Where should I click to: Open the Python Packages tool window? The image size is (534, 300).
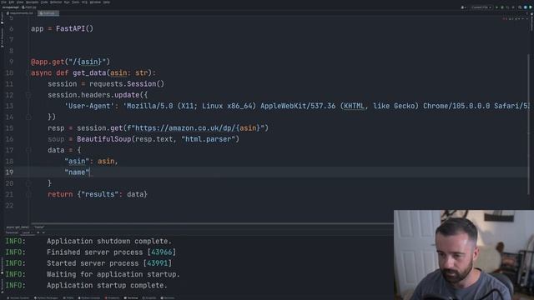(46, 298)
